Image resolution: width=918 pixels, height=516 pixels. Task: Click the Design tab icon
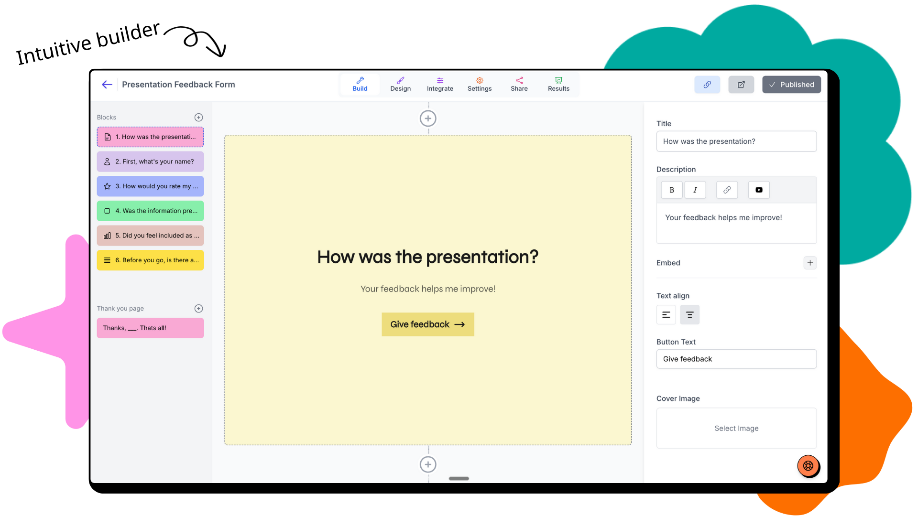[400, 79]
